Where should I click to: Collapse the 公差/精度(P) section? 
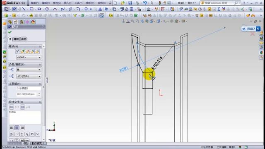pyautogui.click(x=40, y=65)
